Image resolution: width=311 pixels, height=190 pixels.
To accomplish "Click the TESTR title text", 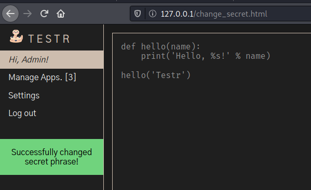I will click(x=49, y=39).
